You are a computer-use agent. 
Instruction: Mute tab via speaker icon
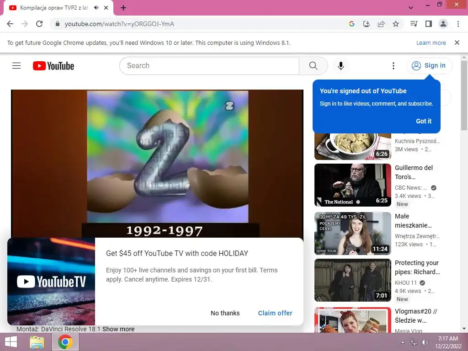[x=96, y=8]
